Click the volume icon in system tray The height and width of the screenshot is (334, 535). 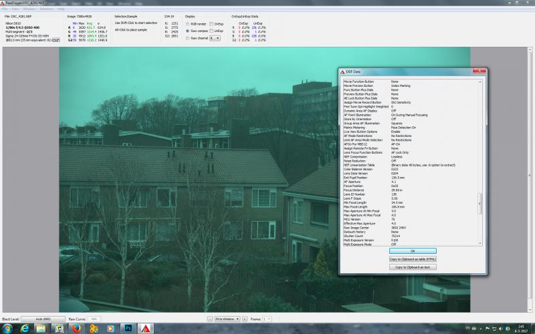(x=500, y=329)
